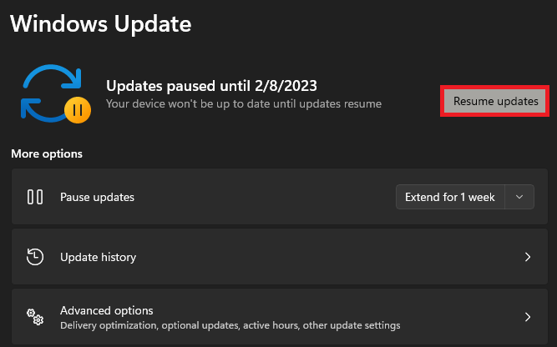Open the Advanced options title
The width and height of the screenshot is (557, 347).
tap(106, 310)
